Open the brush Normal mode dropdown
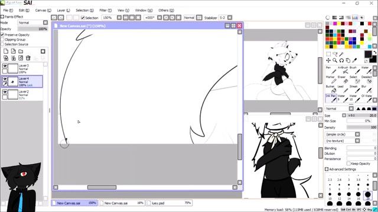 coord(351,108)
